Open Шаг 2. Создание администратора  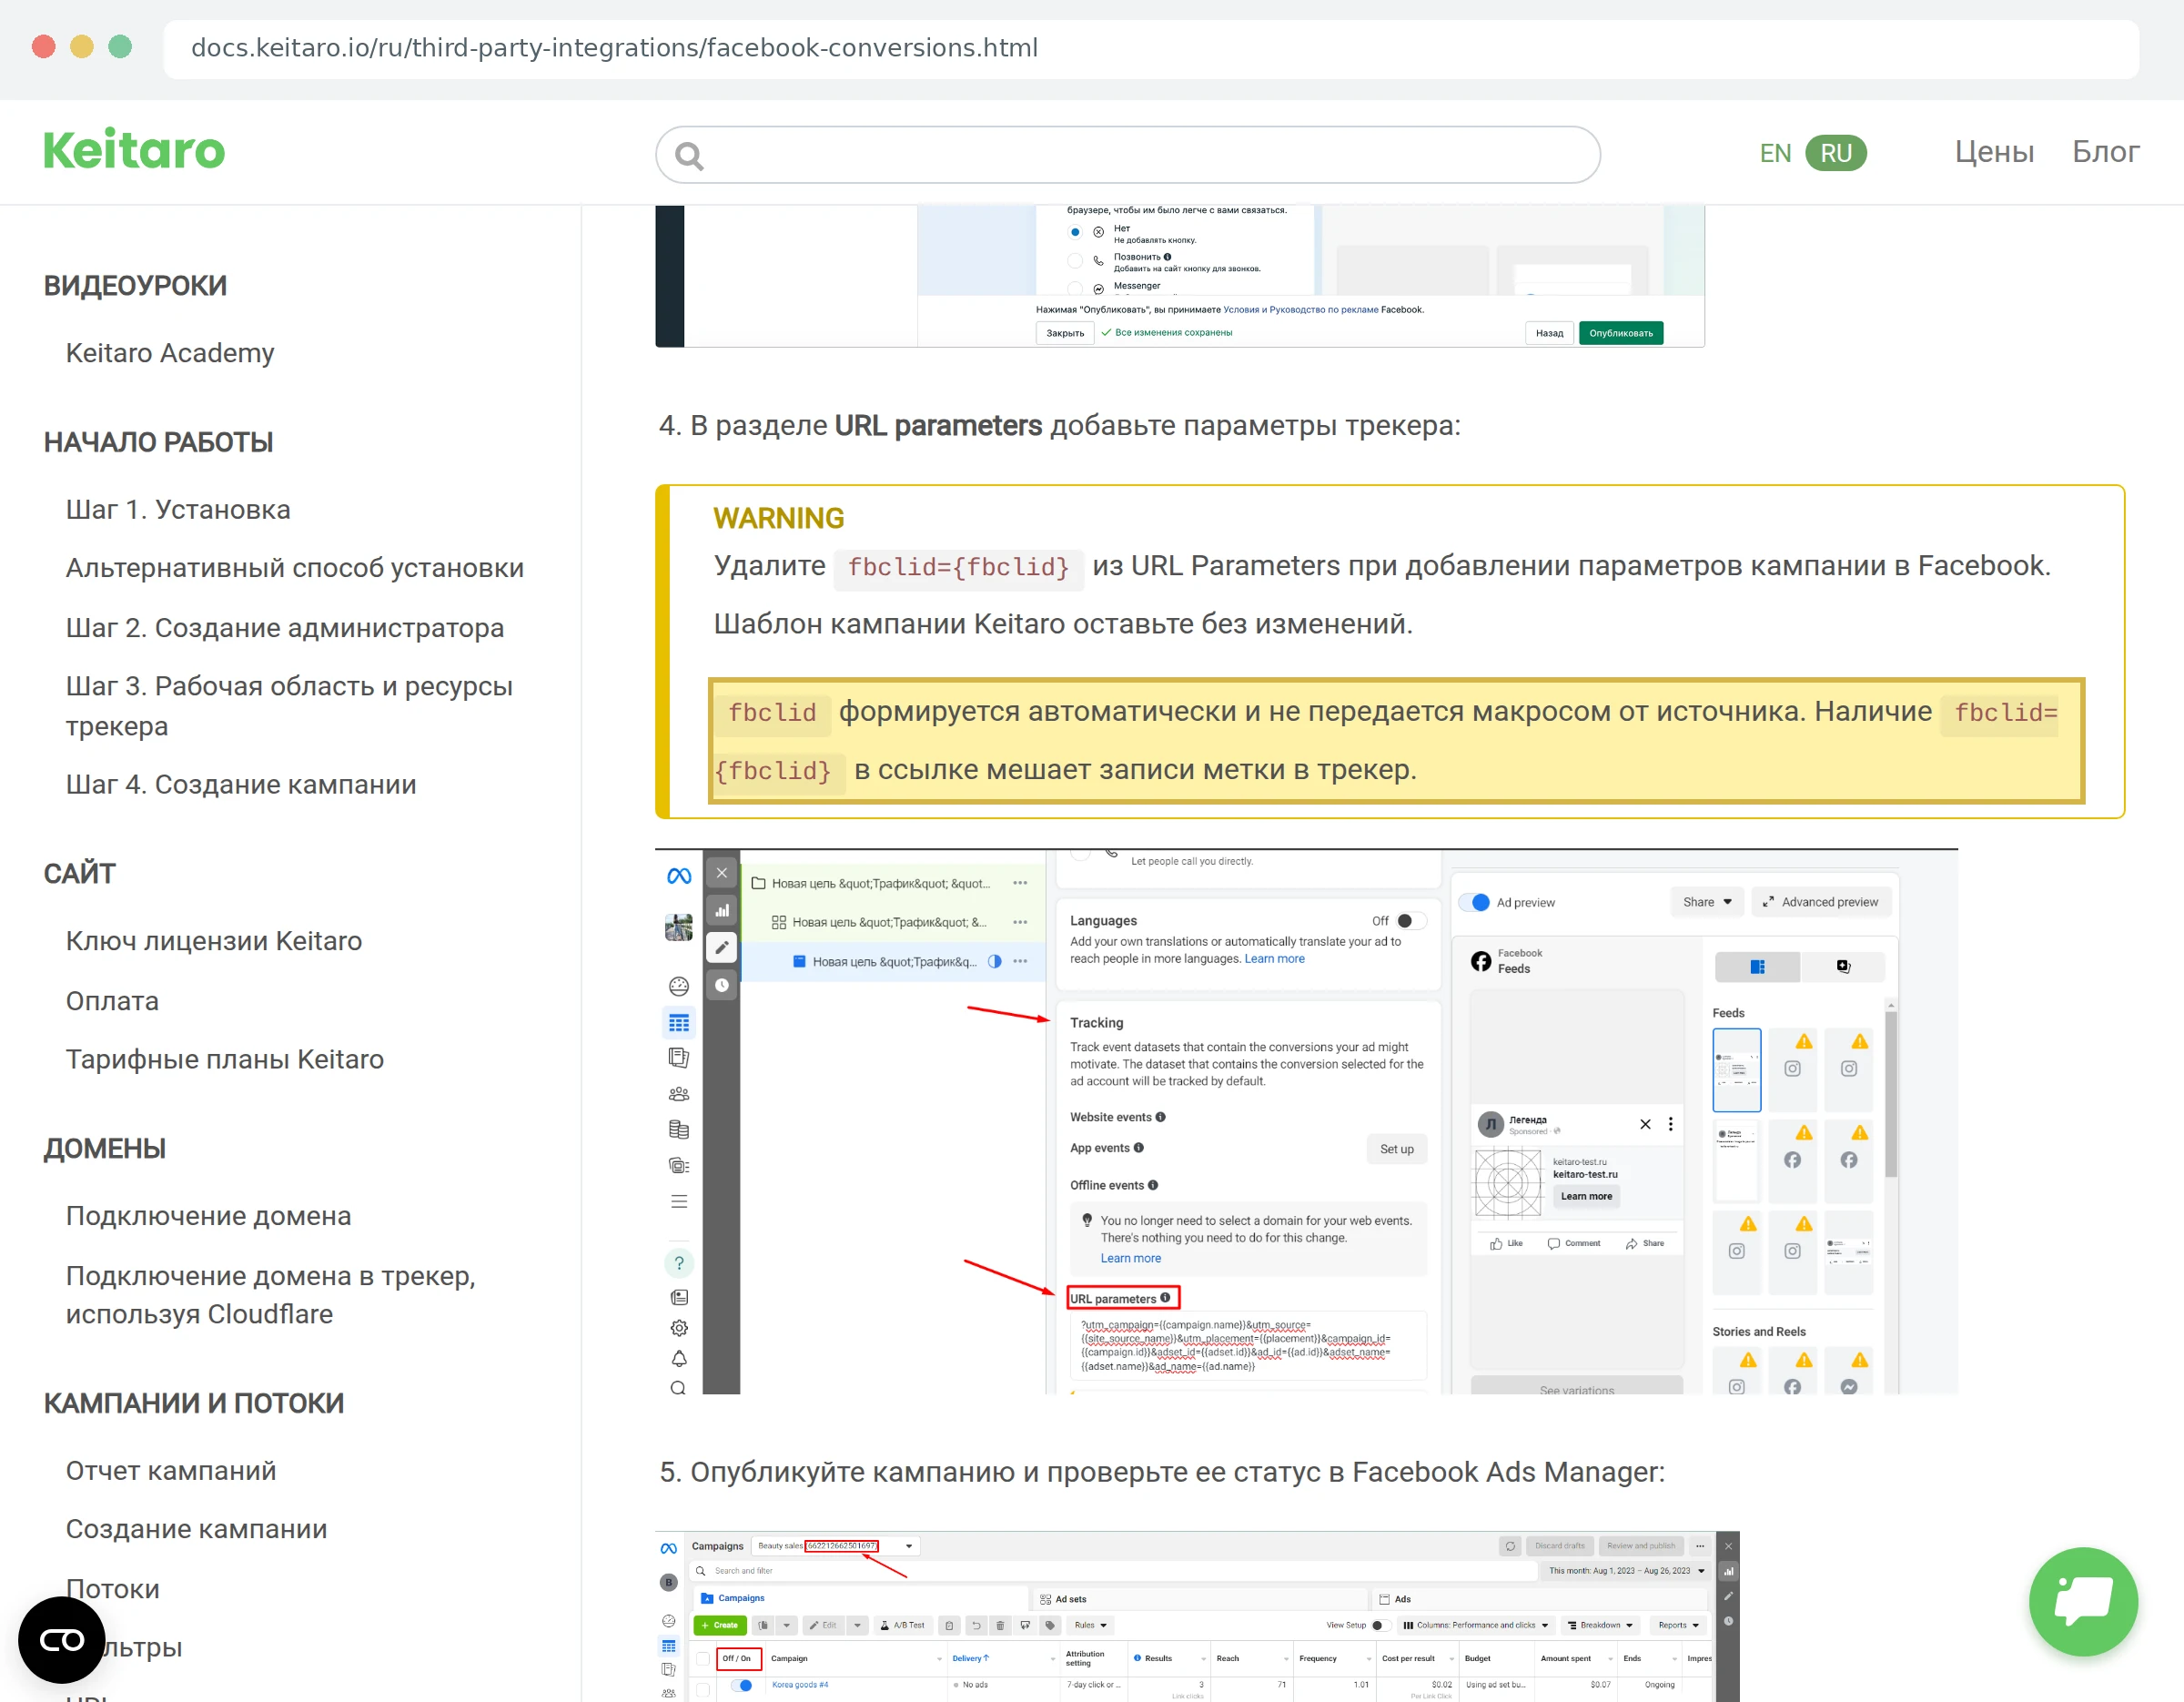[285, 628]
